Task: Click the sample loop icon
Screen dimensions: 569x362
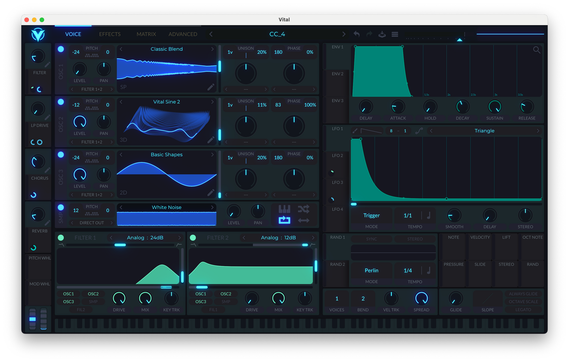Action: pyautogui.click(x=284, y=220)
